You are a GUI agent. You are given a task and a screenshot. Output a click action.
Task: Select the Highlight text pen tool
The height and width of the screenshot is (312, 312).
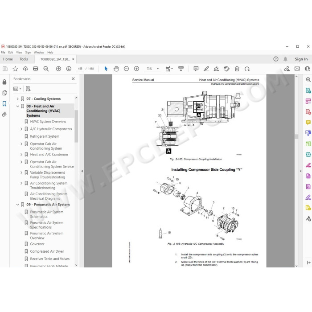206,69
